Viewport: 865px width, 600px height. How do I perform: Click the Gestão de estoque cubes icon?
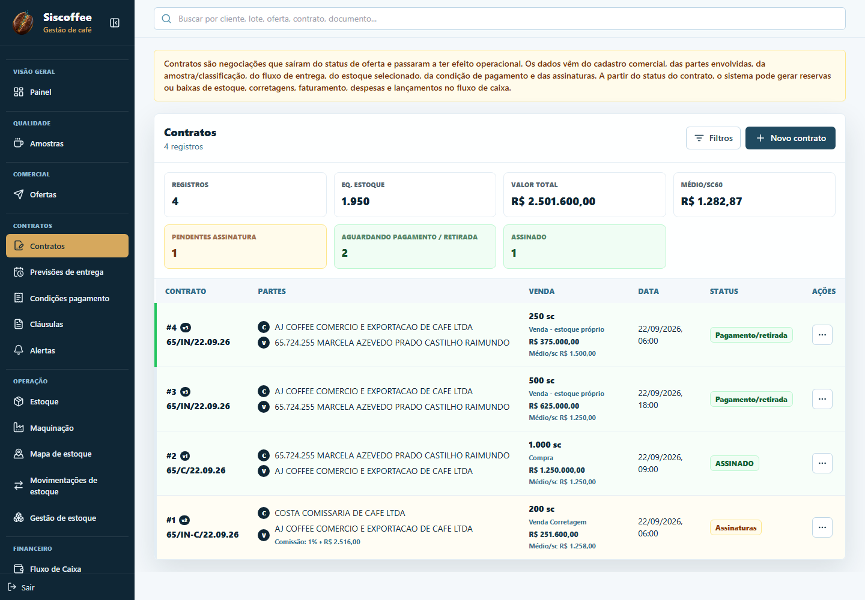(19, 518)
